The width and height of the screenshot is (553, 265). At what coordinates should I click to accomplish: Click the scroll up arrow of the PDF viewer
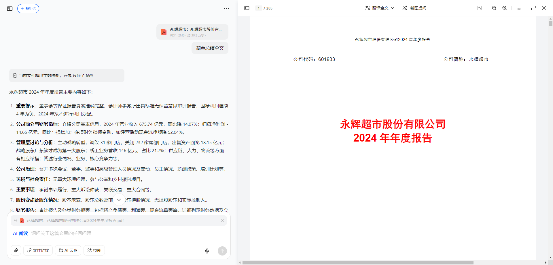(x=550, y=18)
